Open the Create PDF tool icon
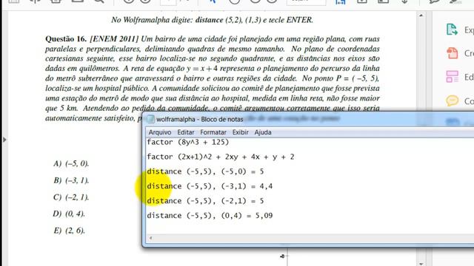 click(453, 53)
